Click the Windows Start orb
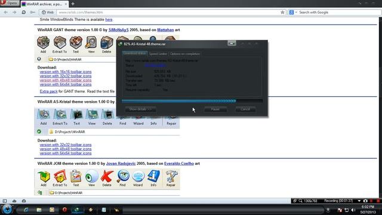This screenshot has height=215, width=382. 7,209
